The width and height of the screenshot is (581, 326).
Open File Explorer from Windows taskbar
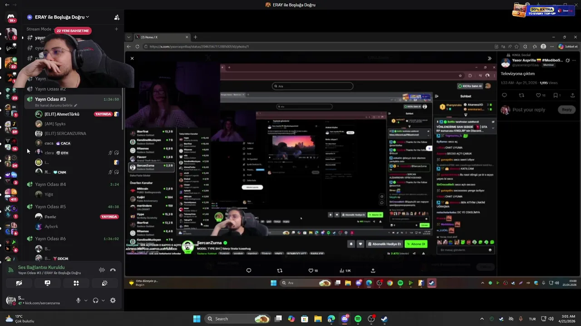[x=318, y=319]
